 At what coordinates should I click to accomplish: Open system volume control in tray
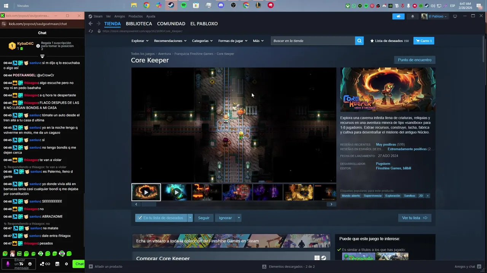[433, 6]
